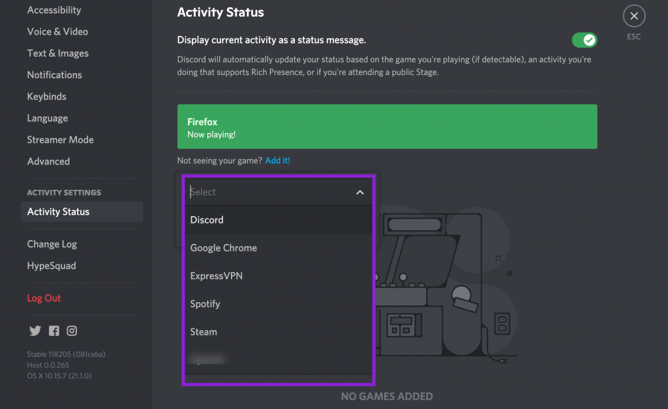This screenshot has width=668, height=409.
Task: Open Accessibility settings
Action: click(x=54, y=10)
